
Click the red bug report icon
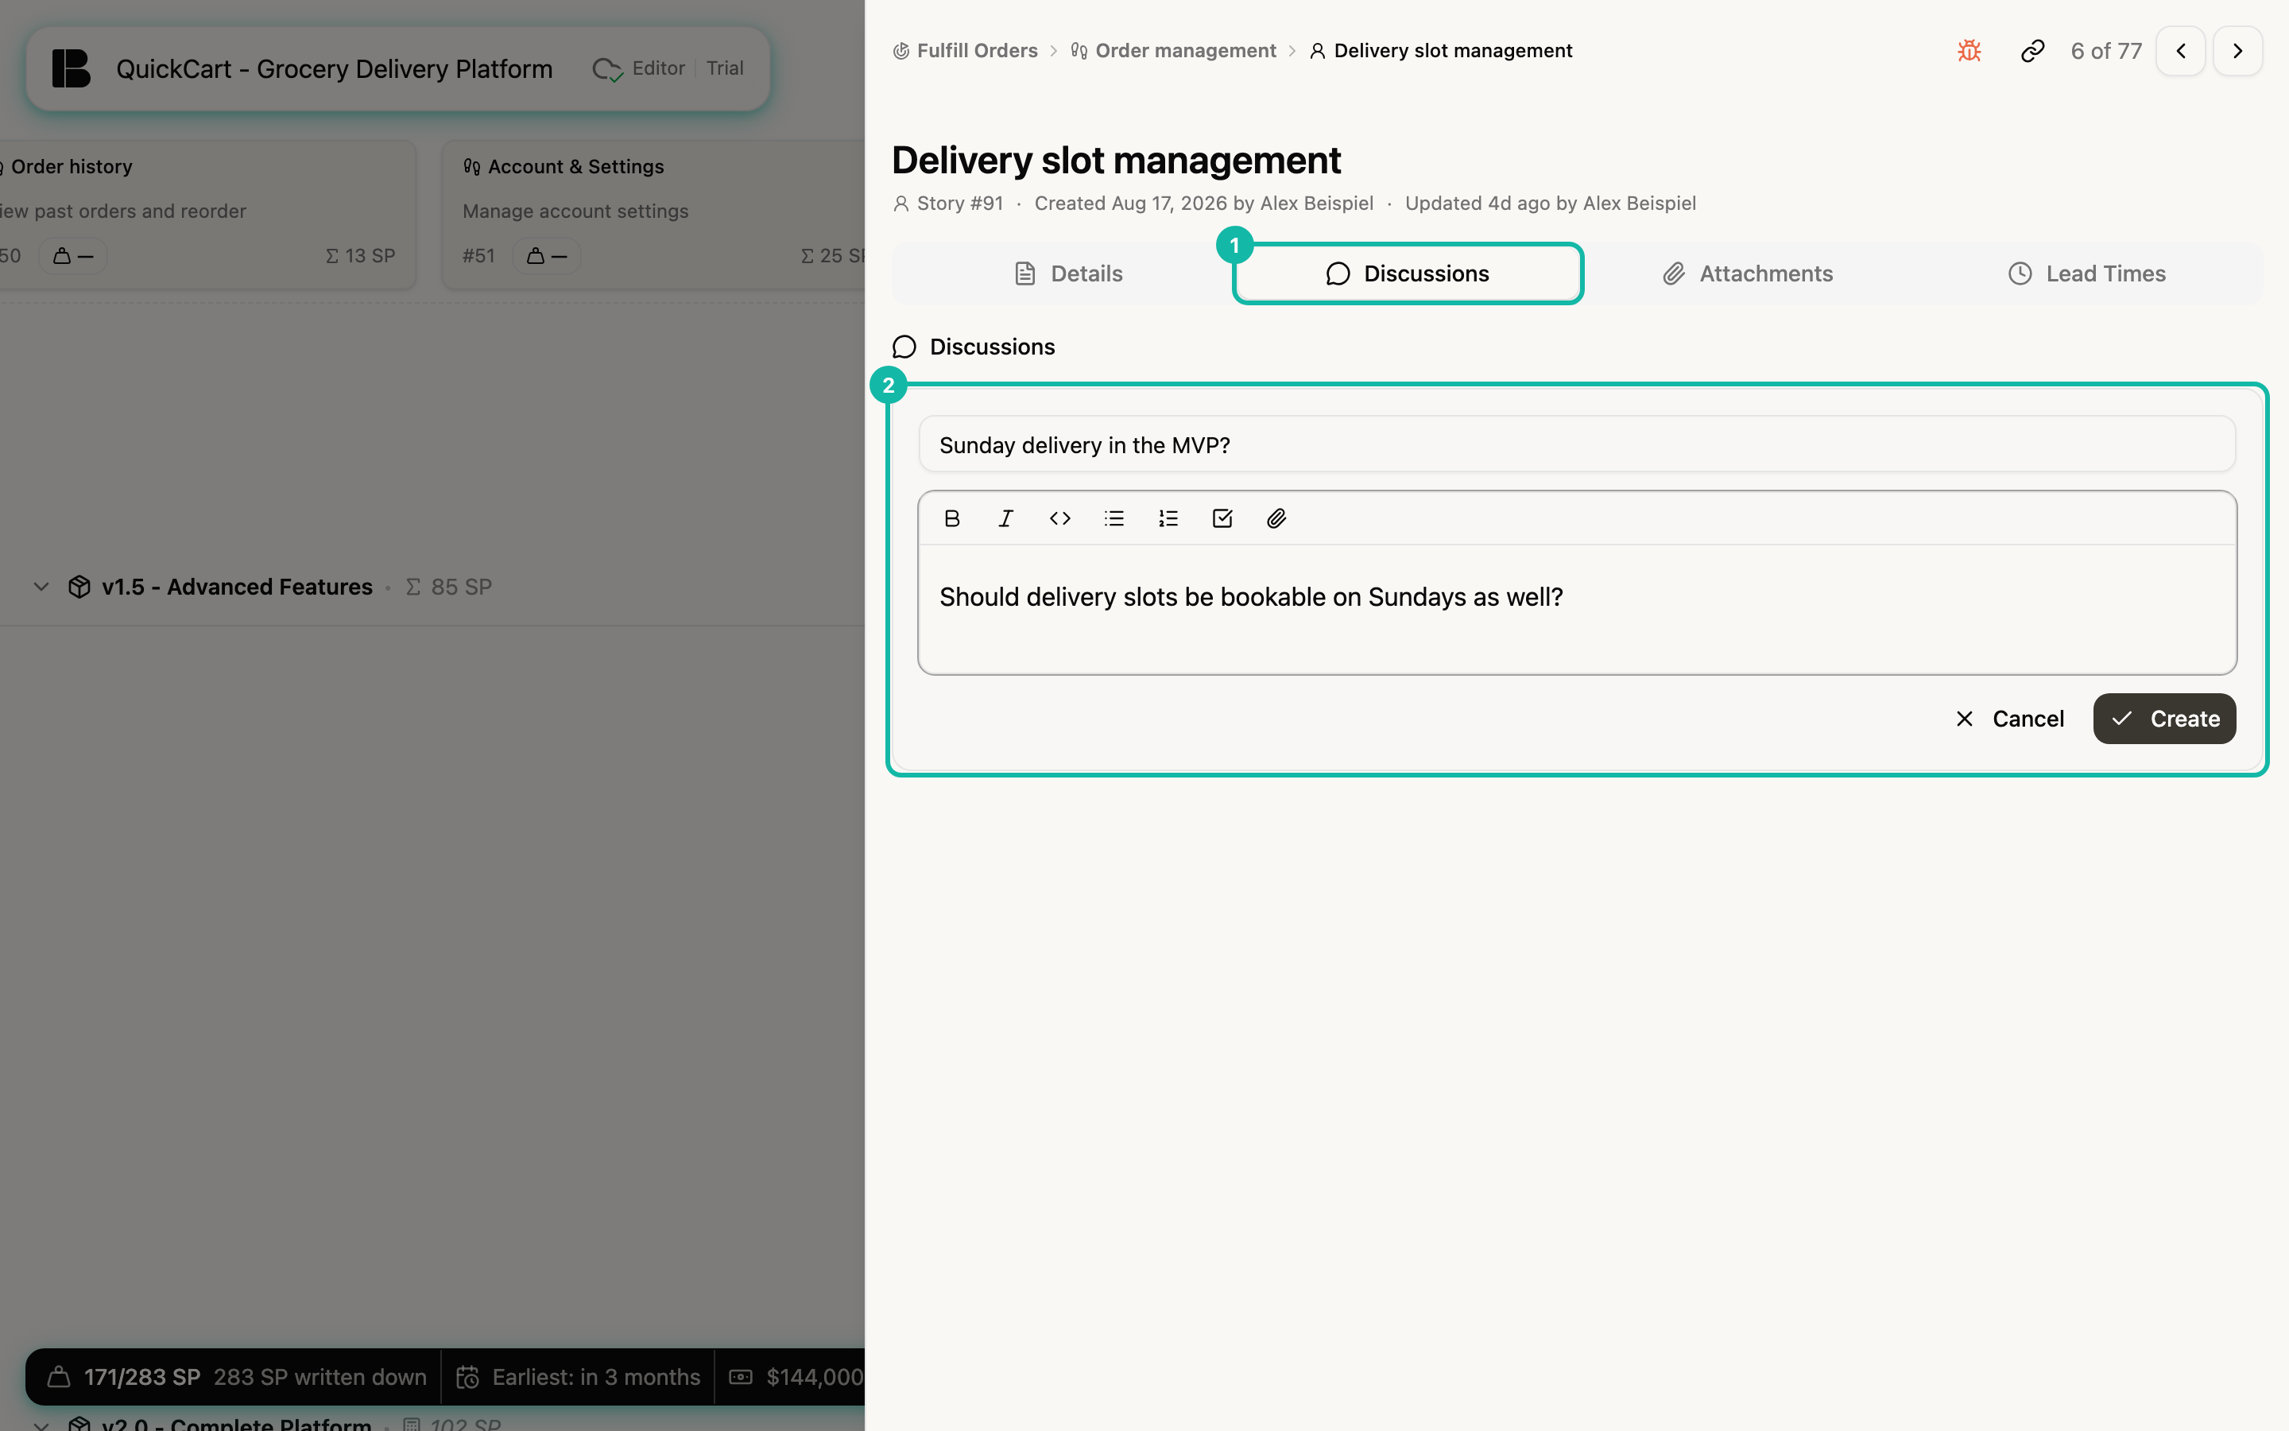tap(1969, 50)
